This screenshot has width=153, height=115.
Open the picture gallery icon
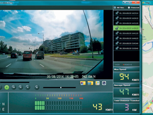pyautogui.click(x=83, y=83)
